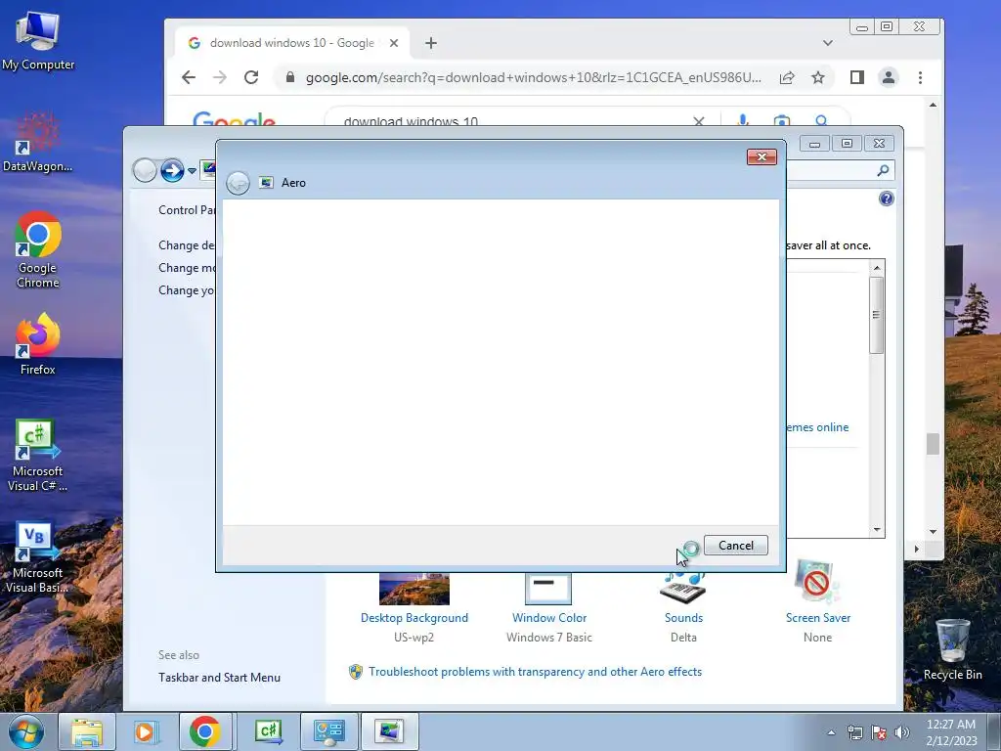Open Windows Media Player from the taskbar
The width and height of the screenshot is (1001, 751).
(147, 731)
